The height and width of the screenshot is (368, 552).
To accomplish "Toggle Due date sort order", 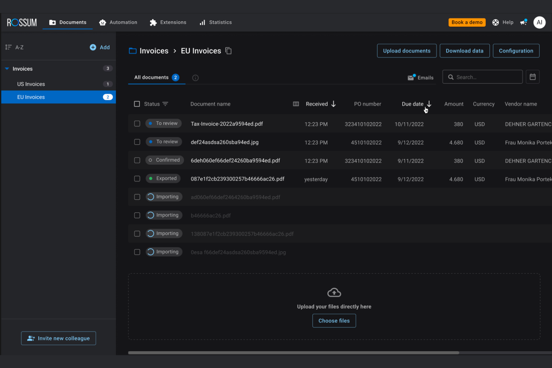I will pos(429,104).
